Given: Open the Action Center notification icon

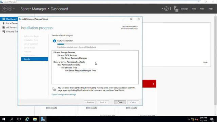Looking at the screenshot, I should 212,119.
